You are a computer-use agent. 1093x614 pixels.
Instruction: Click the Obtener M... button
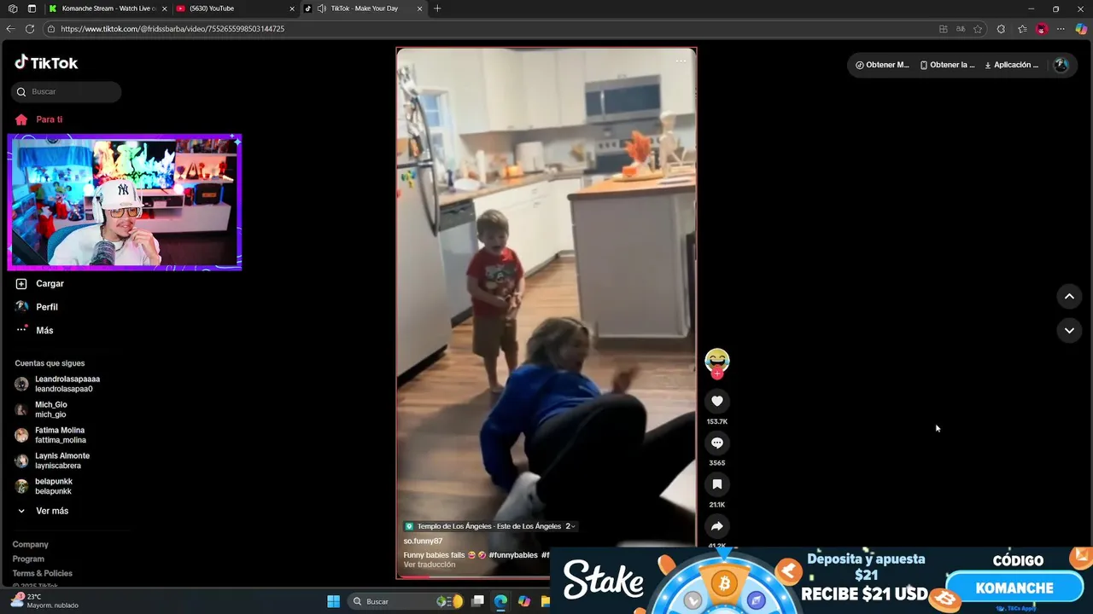pyautogui.click(x=882, y=65)
